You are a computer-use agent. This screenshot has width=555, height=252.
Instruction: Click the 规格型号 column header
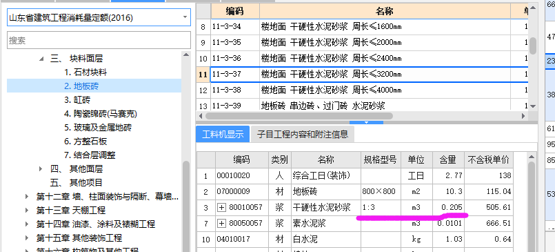click(x=381, y=160)
